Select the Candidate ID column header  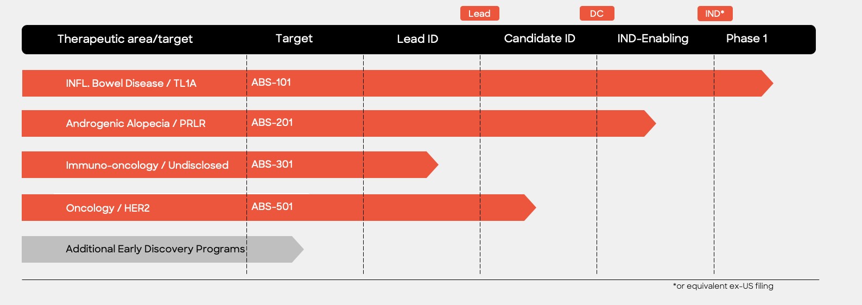(x=539, y=39)
